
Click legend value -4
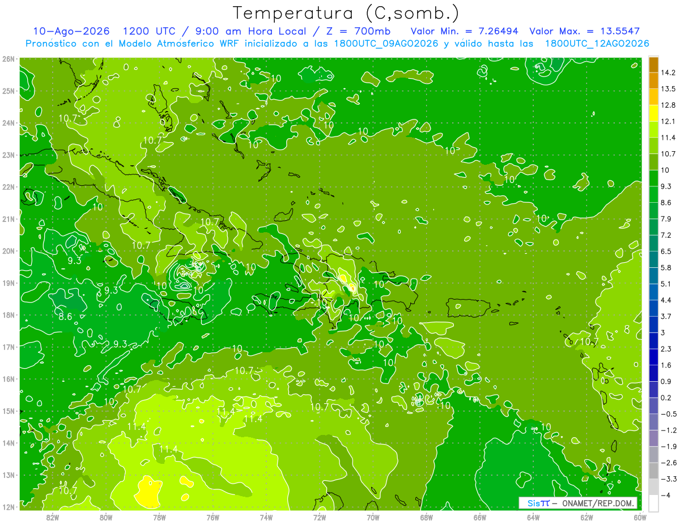coord(666,495)
